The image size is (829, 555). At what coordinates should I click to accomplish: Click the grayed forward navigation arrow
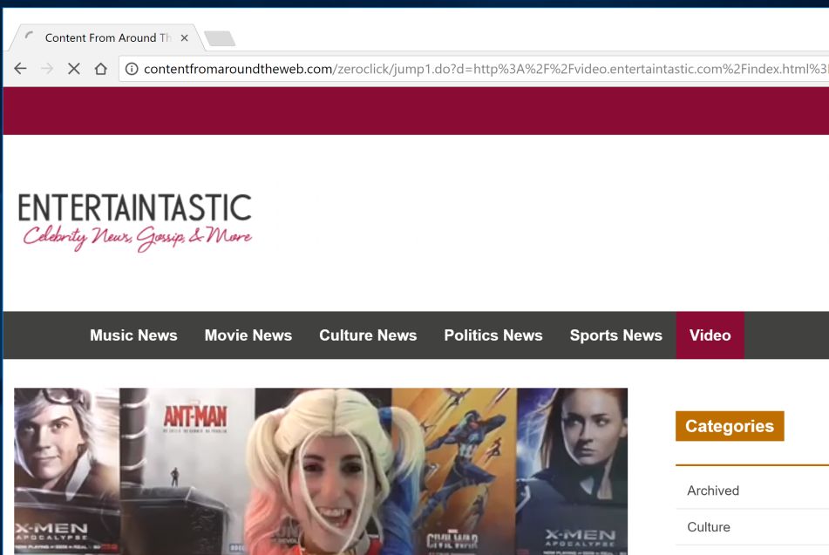pyautogui.click(x=46, y=68)
